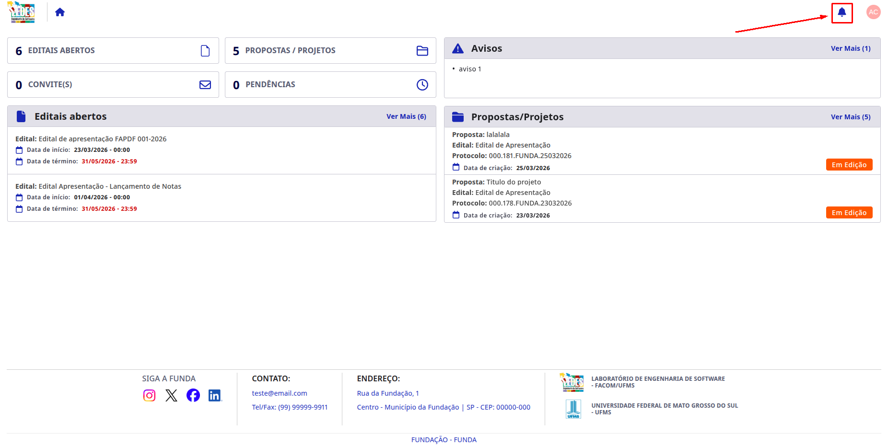Click calendar icon for FAPDF edital end date

19,161
